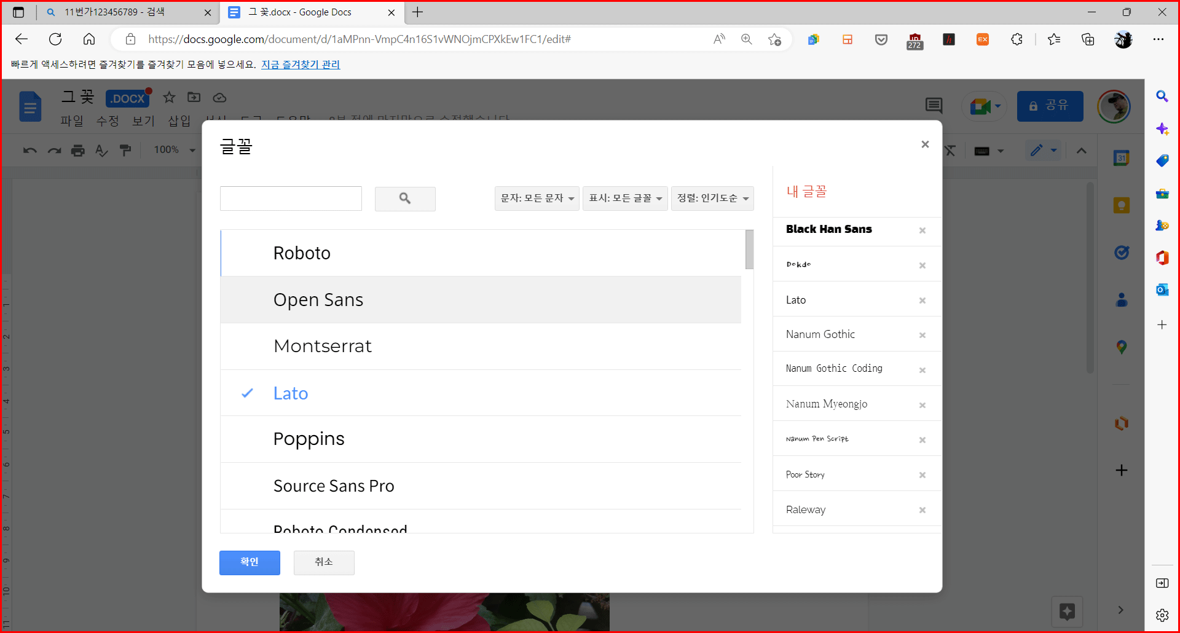
Task: Click the print icon in toolbar
Action: [78, 151]
